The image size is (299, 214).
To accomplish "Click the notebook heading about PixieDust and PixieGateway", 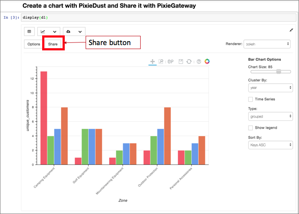I will [x=109, y=6].
